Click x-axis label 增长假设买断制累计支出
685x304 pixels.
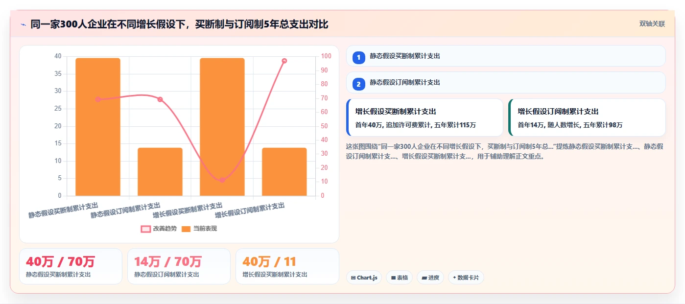[188, 210]
